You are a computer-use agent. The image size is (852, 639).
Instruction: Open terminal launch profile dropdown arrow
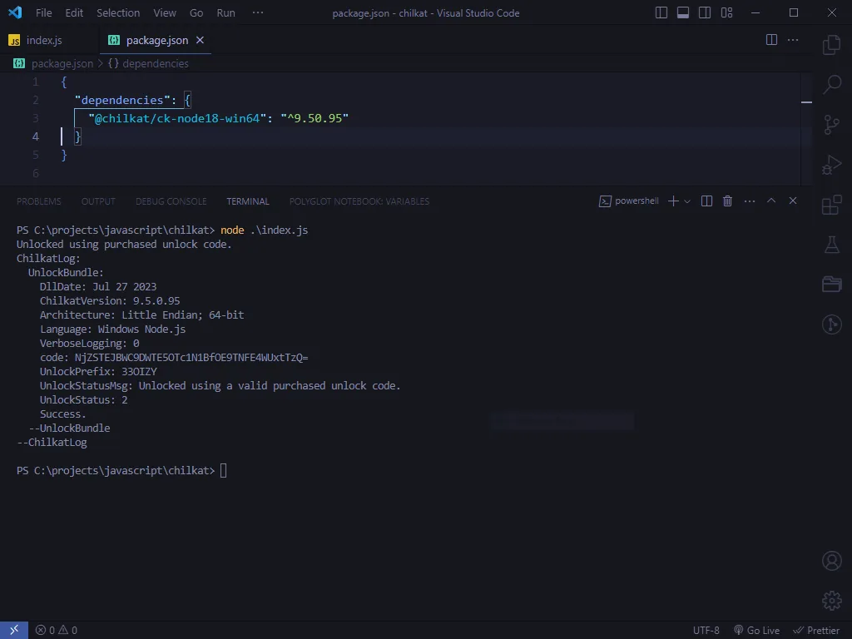tap(687, 201)
